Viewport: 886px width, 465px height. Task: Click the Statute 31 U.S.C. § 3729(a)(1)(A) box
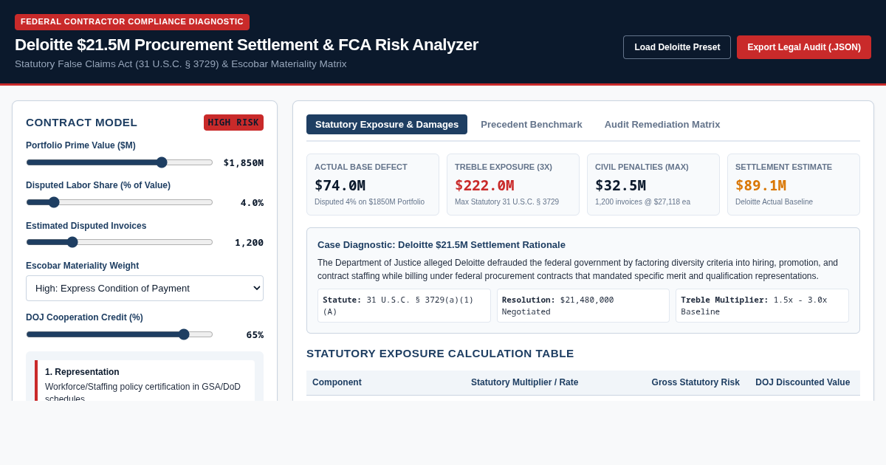404,306
